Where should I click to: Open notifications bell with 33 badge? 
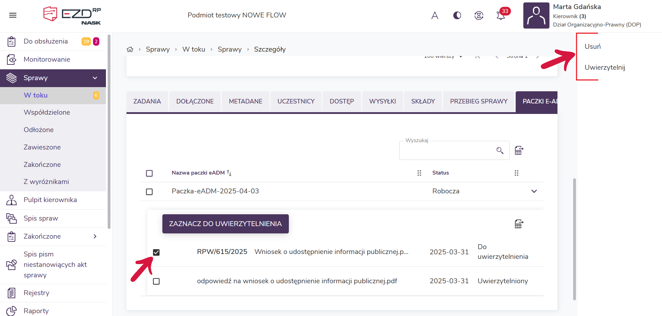click(x=501, y=15)
